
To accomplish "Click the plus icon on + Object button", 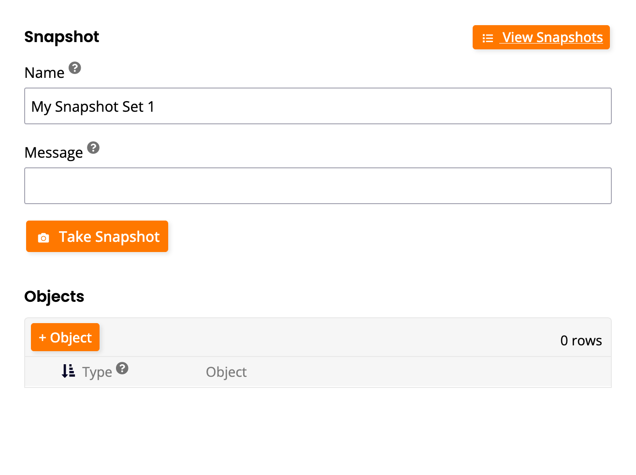I will pos(43,337).
